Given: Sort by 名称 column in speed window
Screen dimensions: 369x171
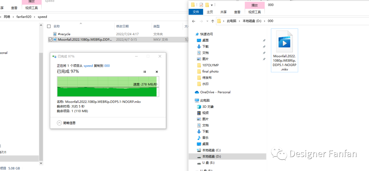Looking at the screenshot, I should (x=57, y=26).
